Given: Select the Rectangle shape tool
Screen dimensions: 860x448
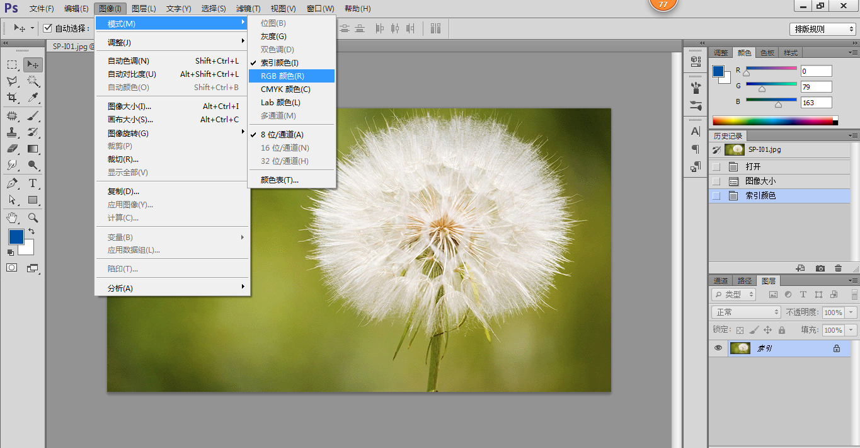Looking at the screenshot, I should click(x=33, y=200).
